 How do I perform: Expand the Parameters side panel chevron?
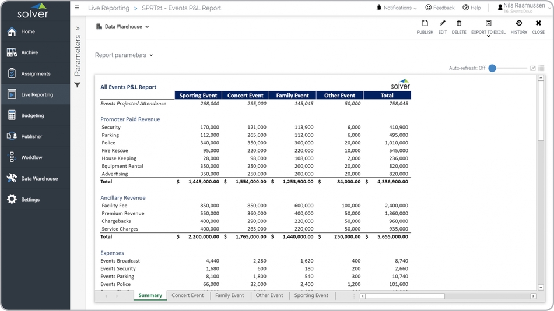click(78, 28)
